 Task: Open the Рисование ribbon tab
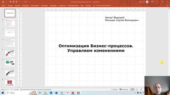(x=25, y=6)
